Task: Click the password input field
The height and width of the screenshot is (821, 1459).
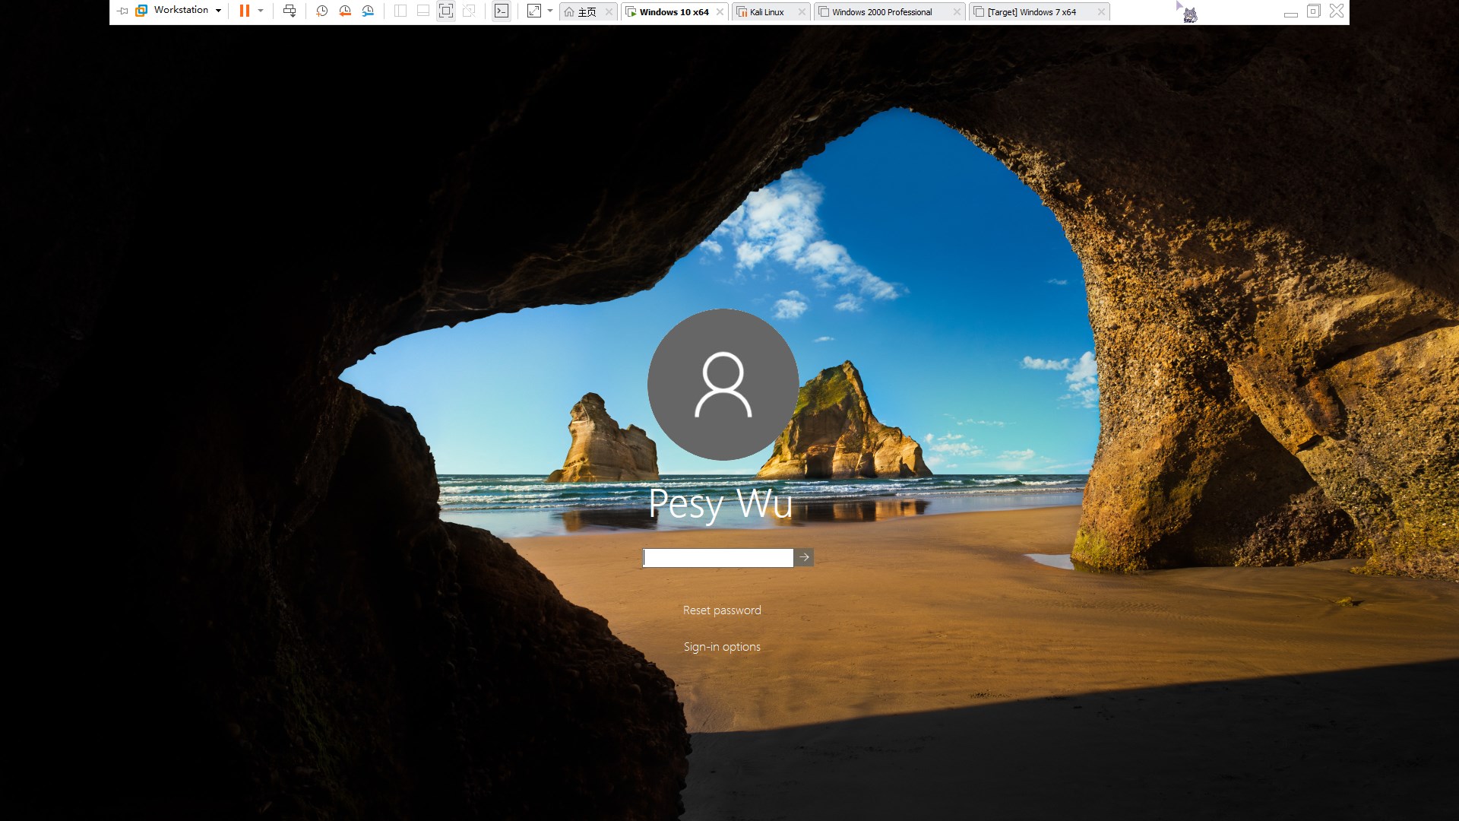Action: (717, 558)
